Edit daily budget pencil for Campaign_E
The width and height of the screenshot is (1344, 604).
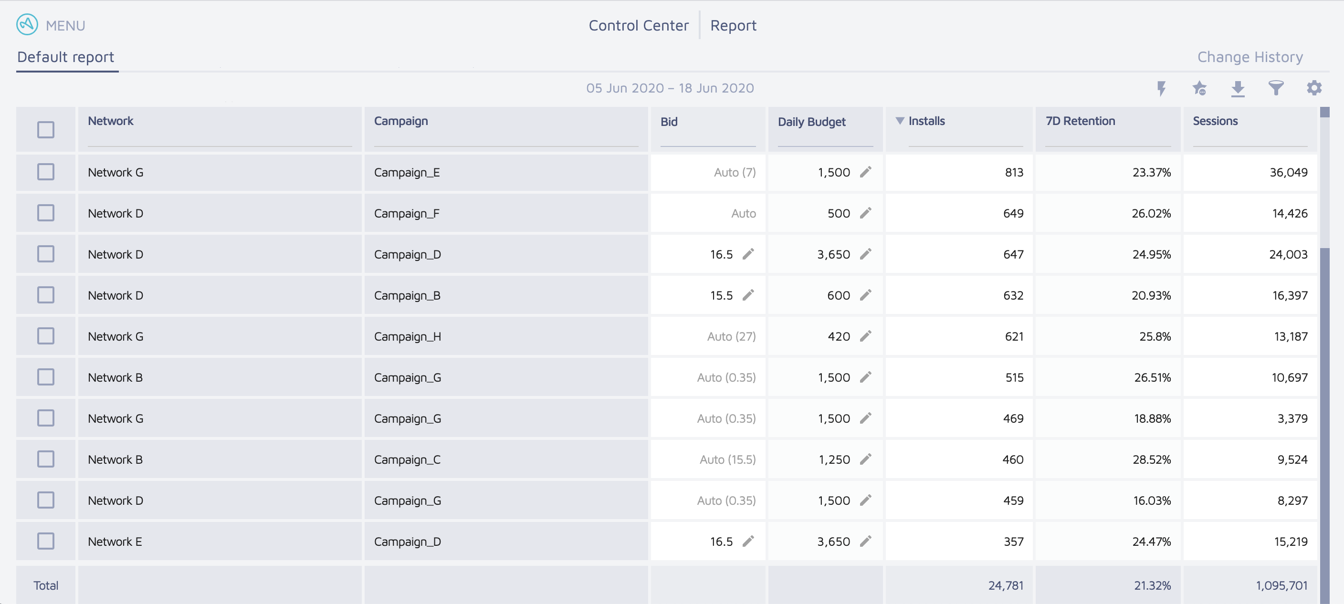[x=866, y=172]
